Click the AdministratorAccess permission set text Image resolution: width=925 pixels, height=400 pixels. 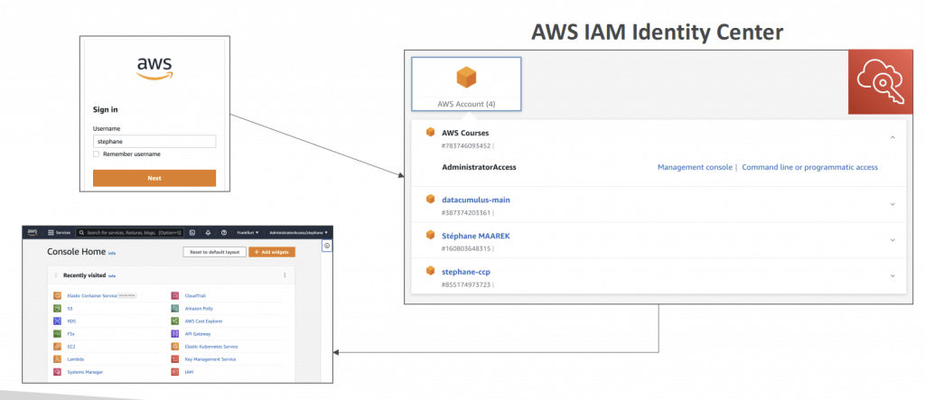click(479, 168)
